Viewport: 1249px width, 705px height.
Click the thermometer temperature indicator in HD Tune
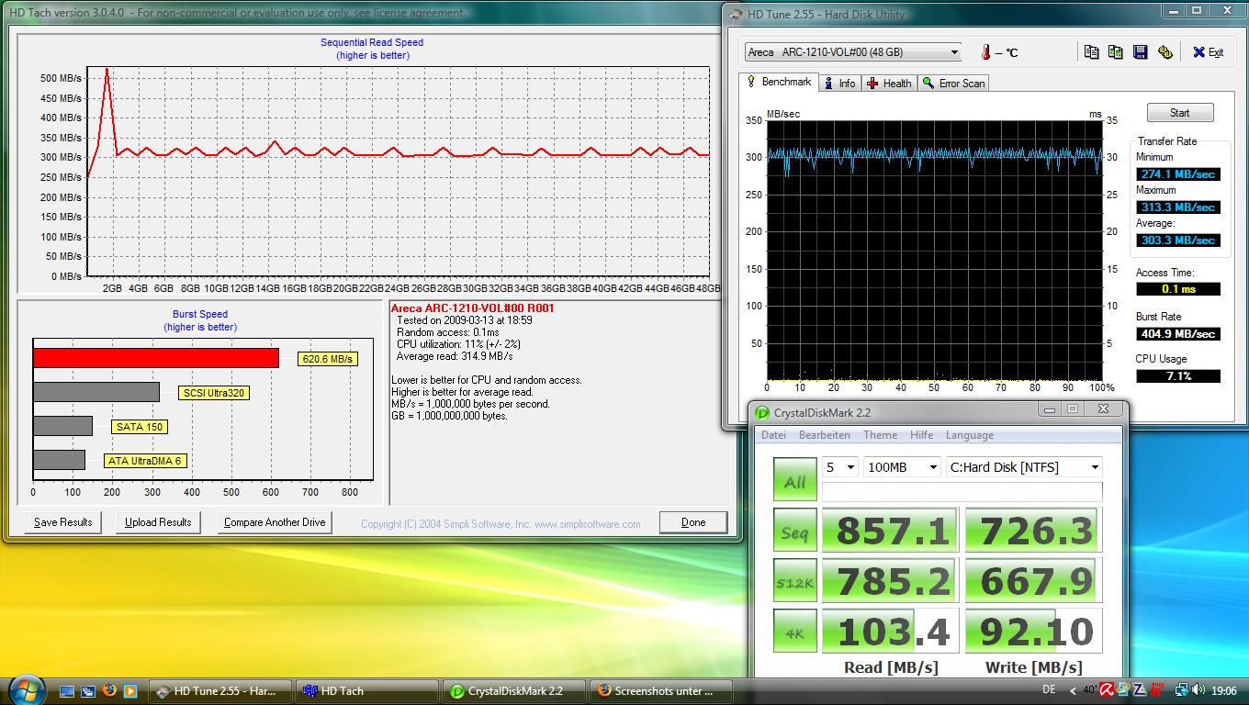(985, 52)
